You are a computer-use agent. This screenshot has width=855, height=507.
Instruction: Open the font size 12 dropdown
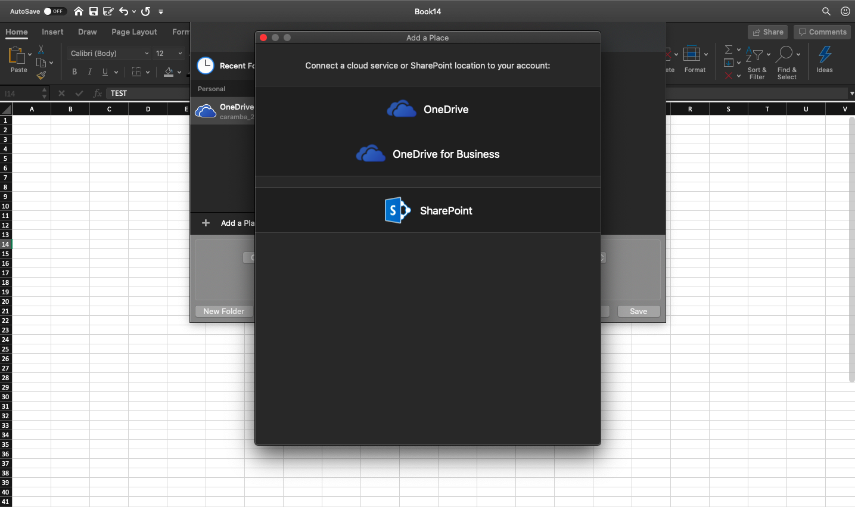click(169, 54)
